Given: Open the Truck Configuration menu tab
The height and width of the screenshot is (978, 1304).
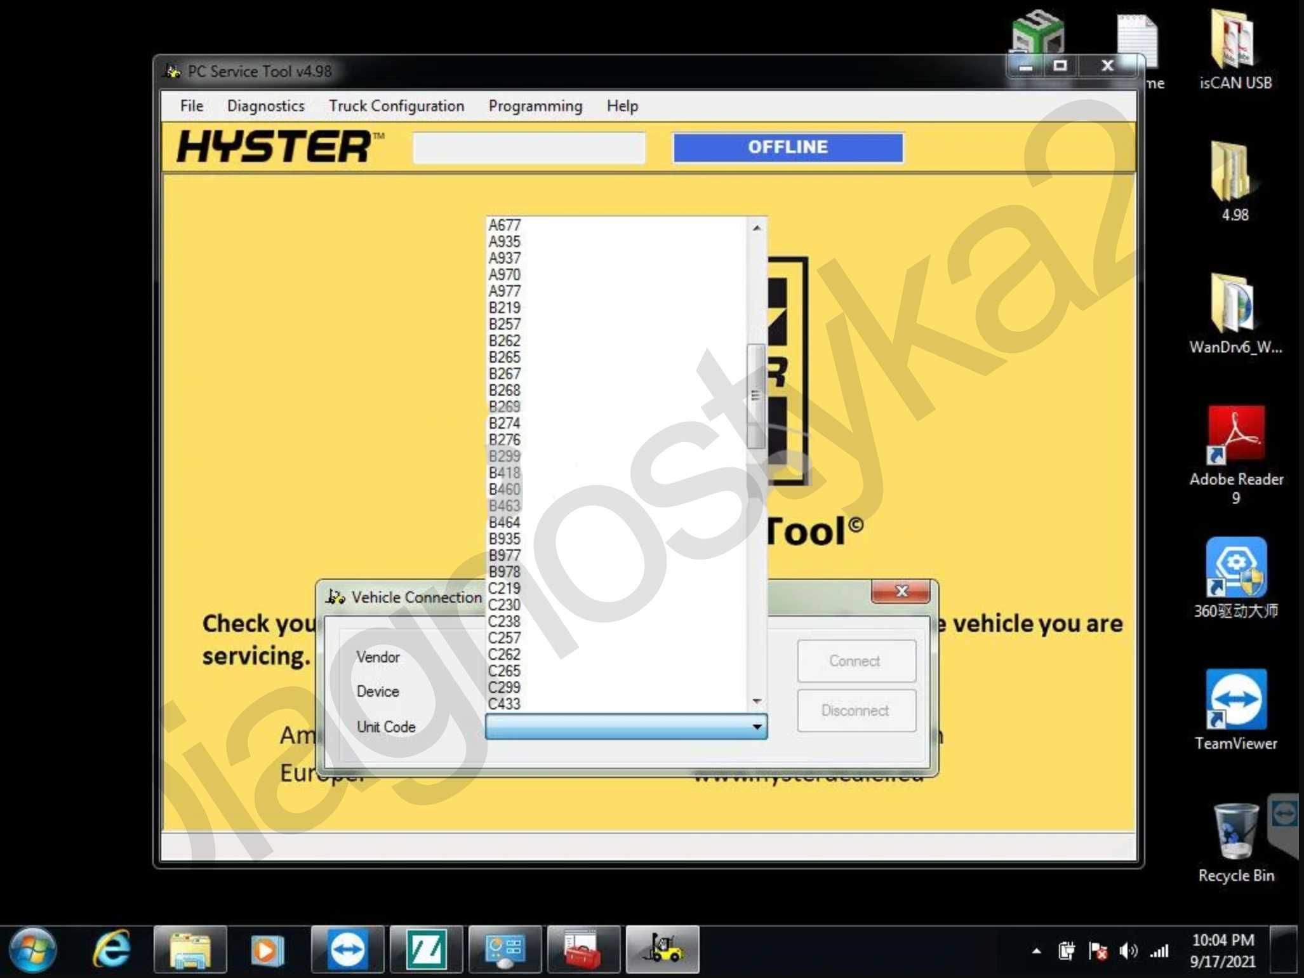Looking at the screenshot, I should point(396,106).
